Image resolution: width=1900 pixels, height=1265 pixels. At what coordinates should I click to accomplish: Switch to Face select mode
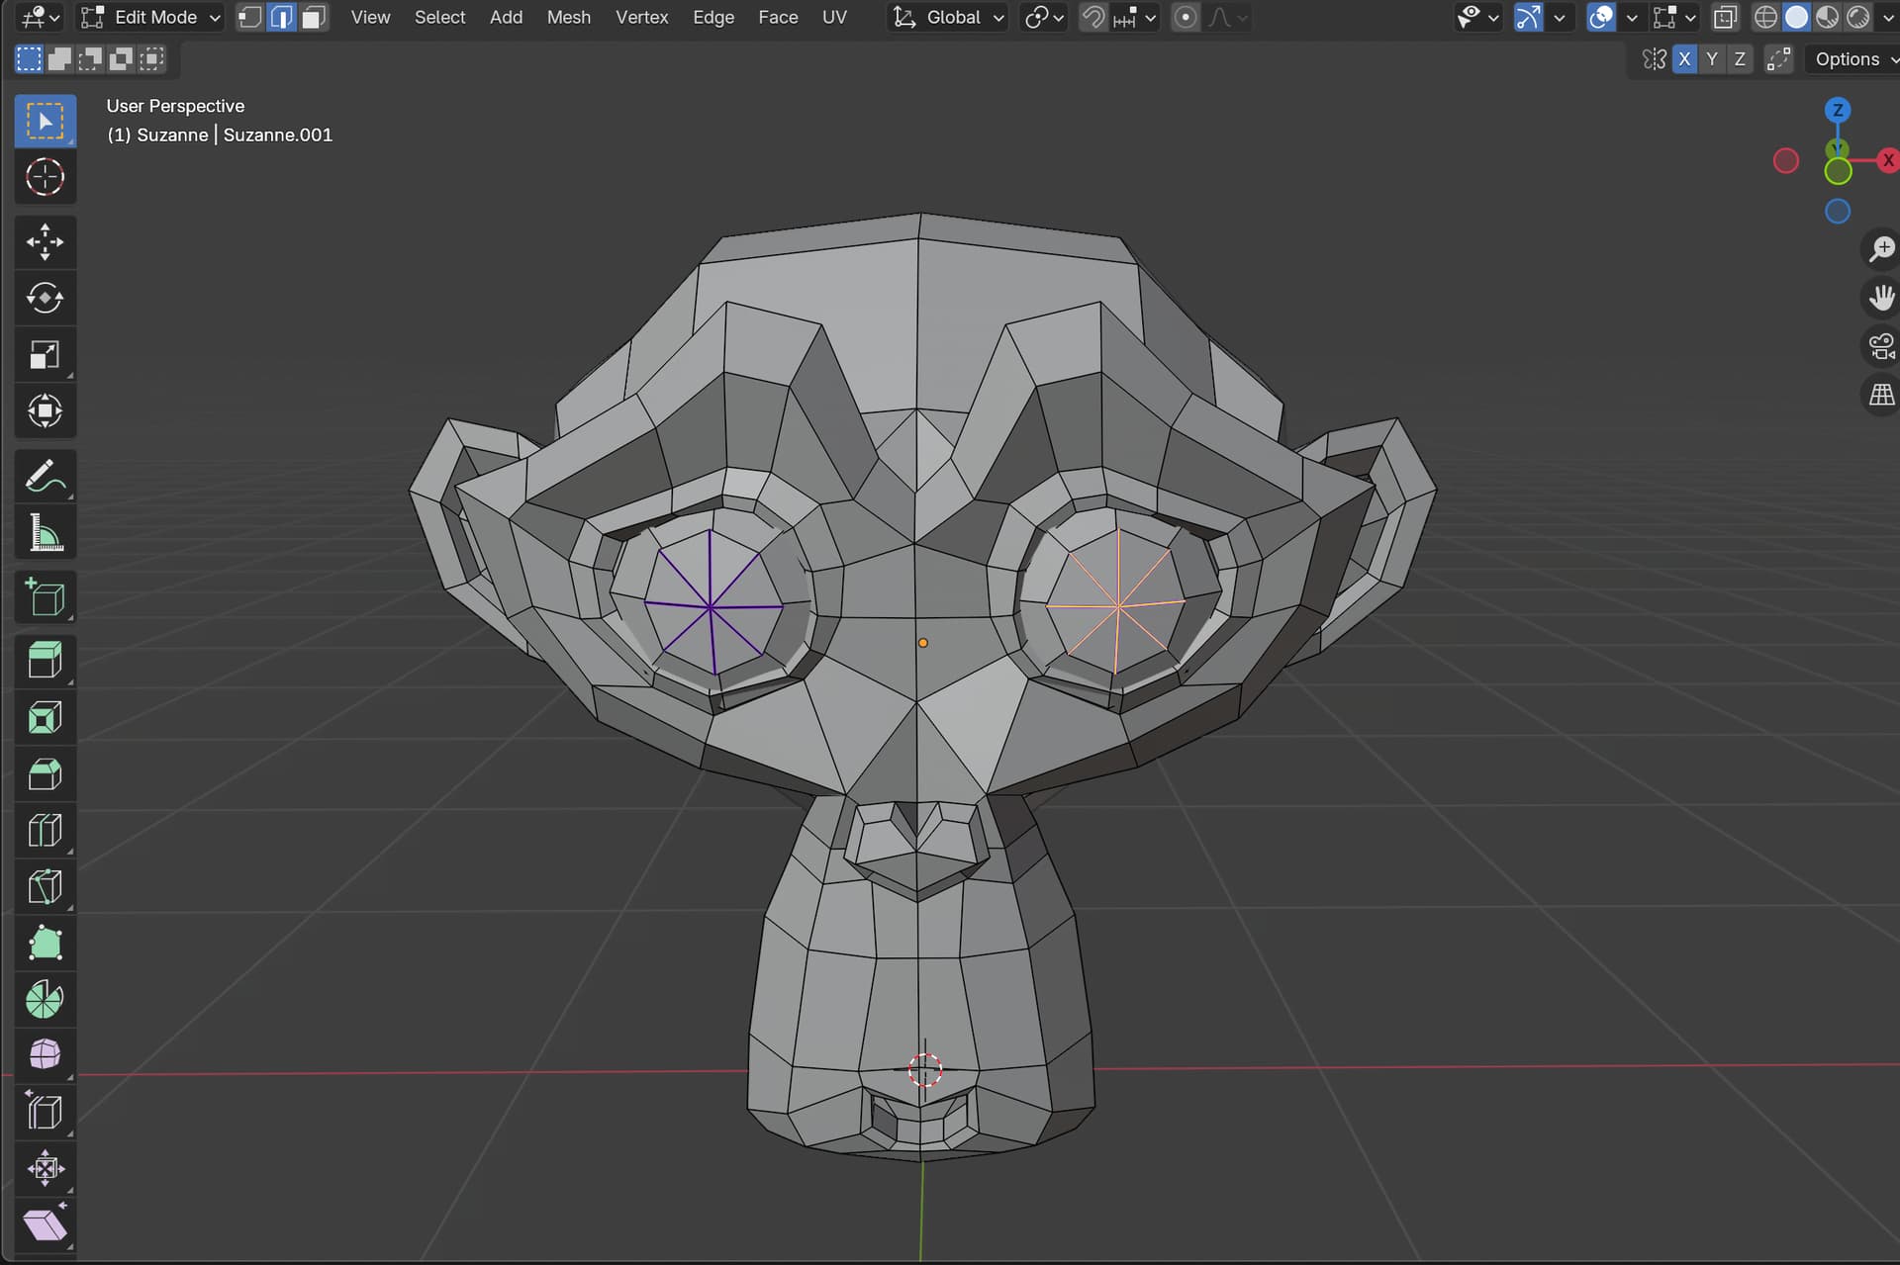314,17
